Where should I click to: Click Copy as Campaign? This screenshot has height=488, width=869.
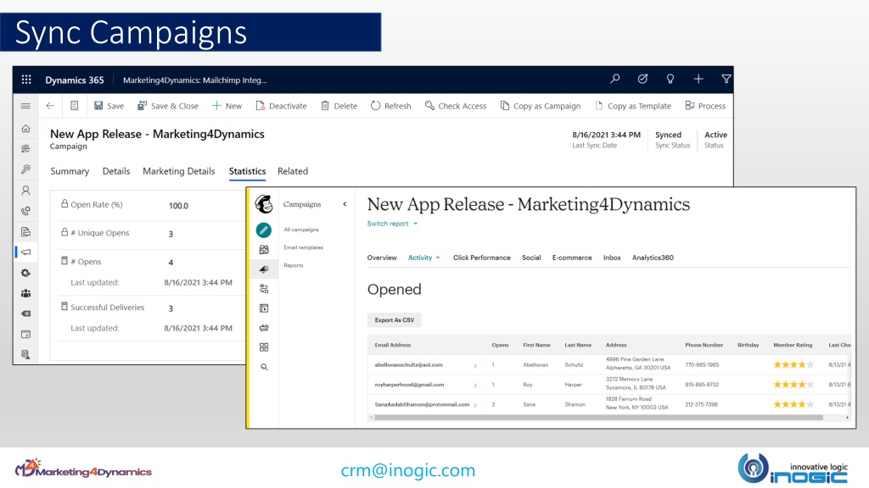[541, 106]
